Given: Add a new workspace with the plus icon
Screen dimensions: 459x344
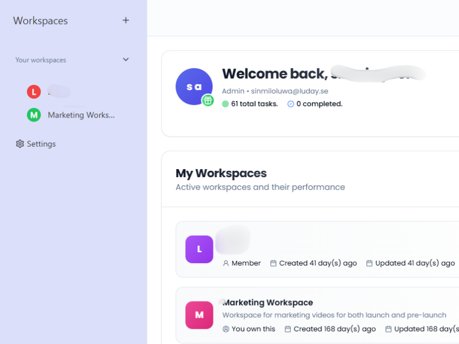Looking at the screenshot, I should pos(126,20).
